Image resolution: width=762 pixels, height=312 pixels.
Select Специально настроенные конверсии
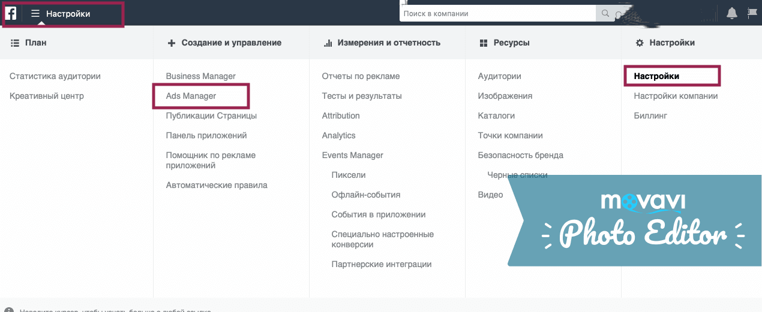pos(383,239)
